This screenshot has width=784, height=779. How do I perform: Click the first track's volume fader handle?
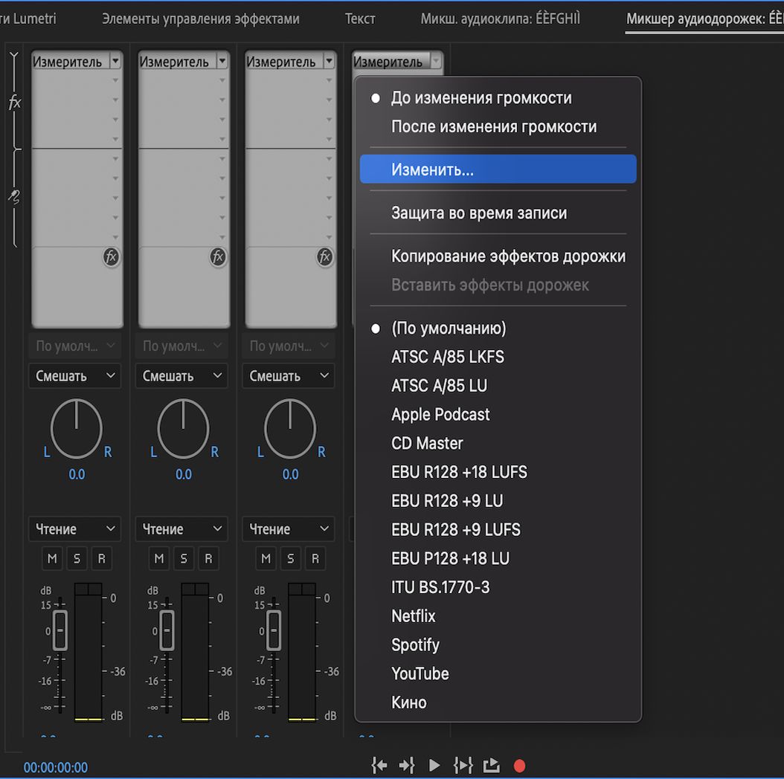(x=60, y=630)
